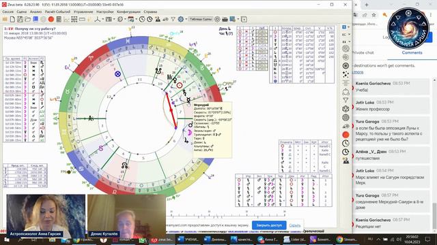437x245 pixels.
Task: Click the person silhouette toolbar icon
Action: (x=158, y=19)
